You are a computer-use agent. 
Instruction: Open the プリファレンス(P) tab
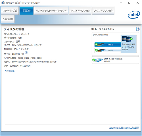click(103, 11)
